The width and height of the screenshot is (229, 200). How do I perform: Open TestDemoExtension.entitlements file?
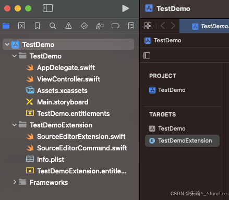(x=81, y=171)
